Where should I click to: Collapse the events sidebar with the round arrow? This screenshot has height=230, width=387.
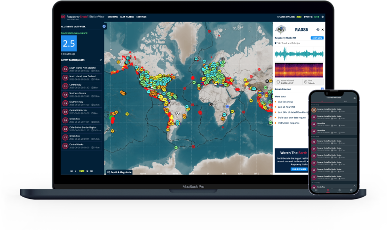pos(104,26)
